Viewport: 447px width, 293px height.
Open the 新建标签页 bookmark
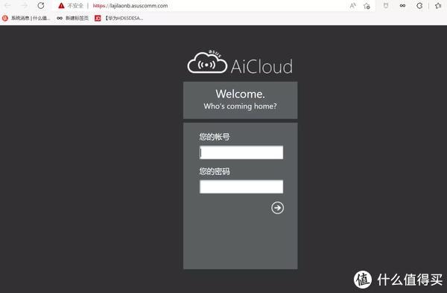click(x=73, y=18)
